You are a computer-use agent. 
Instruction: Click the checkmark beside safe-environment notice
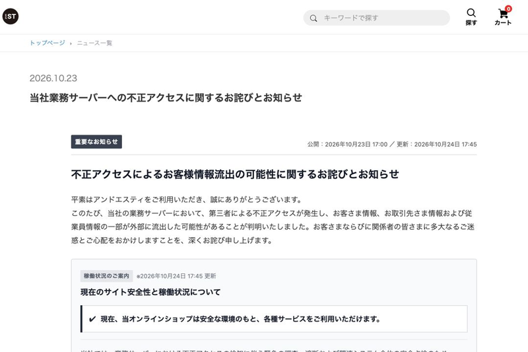(x=92, y=319)
